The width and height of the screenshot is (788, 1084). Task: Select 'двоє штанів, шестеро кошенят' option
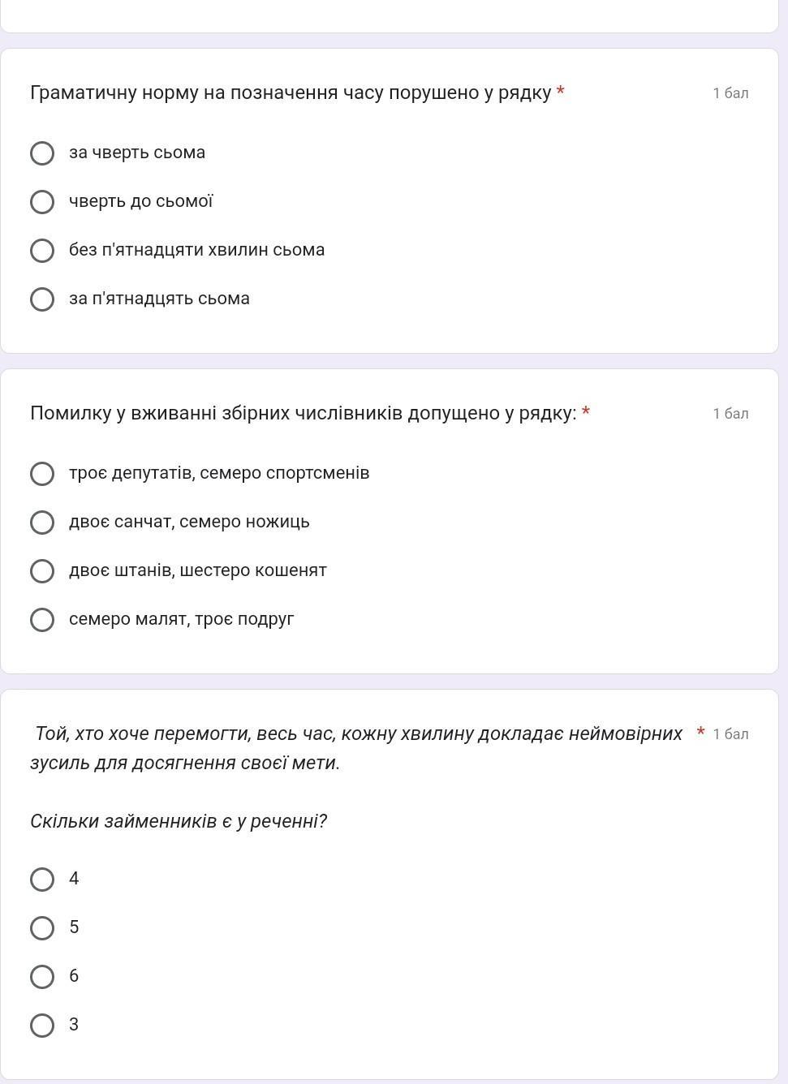pos(42,571)
